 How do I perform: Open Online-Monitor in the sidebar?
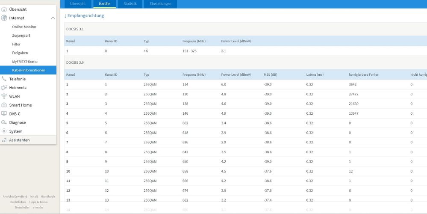pos(24,27)
